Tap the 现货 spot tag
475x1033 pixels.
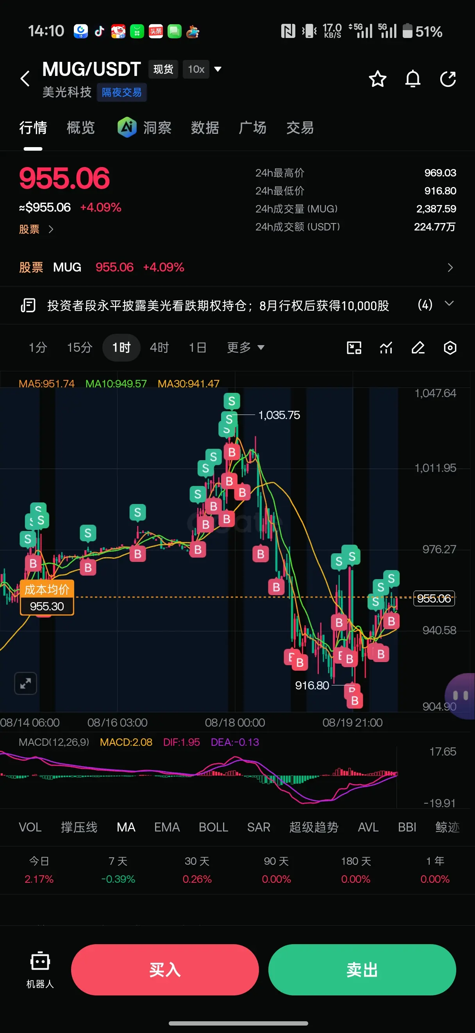pos(163,69)
